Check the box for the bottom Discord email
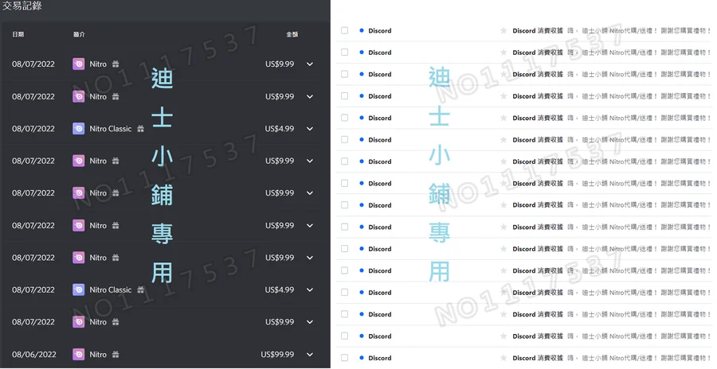This screenshot has height=369, width=717. tap(344, 358)
